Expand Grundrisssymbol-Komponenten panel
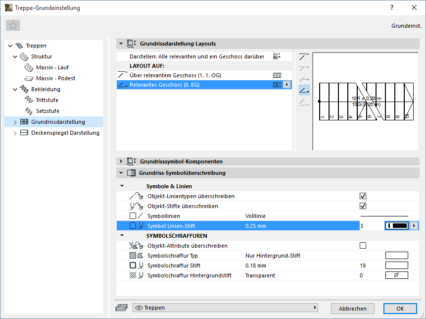Image resolution: width=426 pixels, height=319 pixels. pos(121,161)
